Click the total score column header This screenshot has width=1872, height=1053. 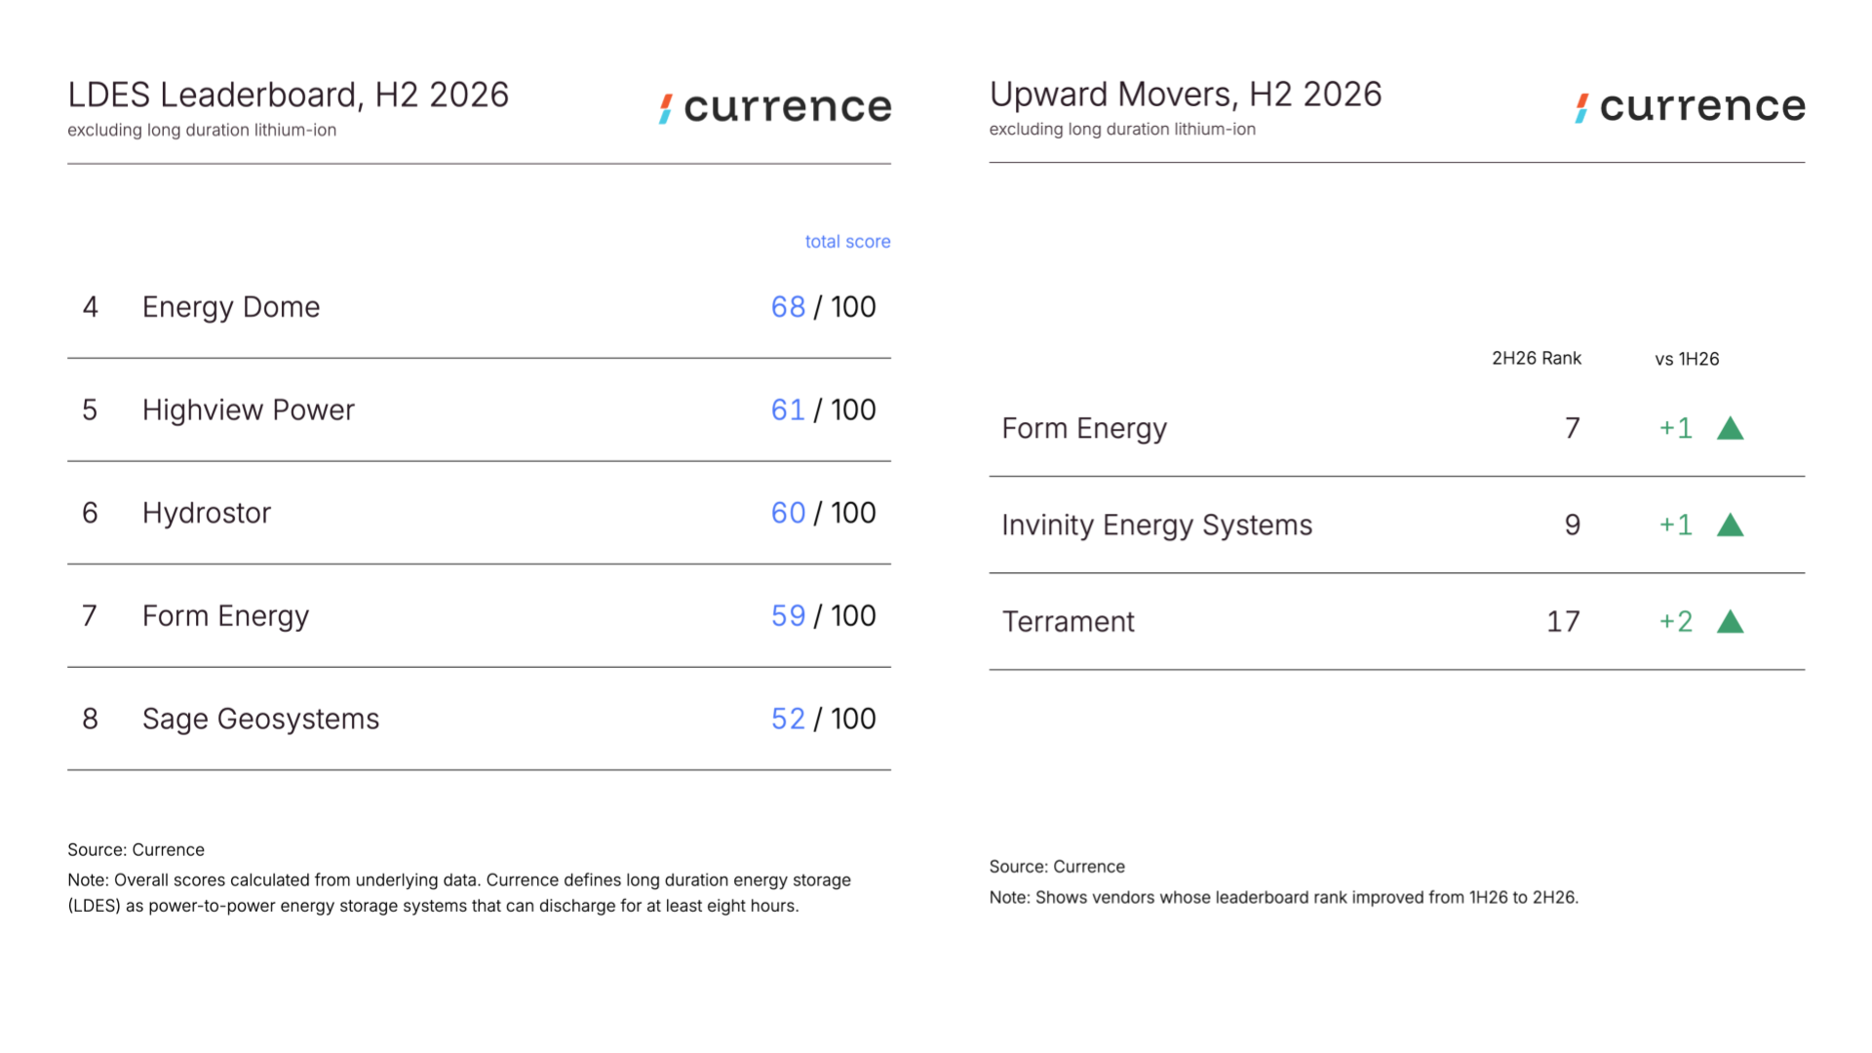pyautogui.click(x=847, y=242)
